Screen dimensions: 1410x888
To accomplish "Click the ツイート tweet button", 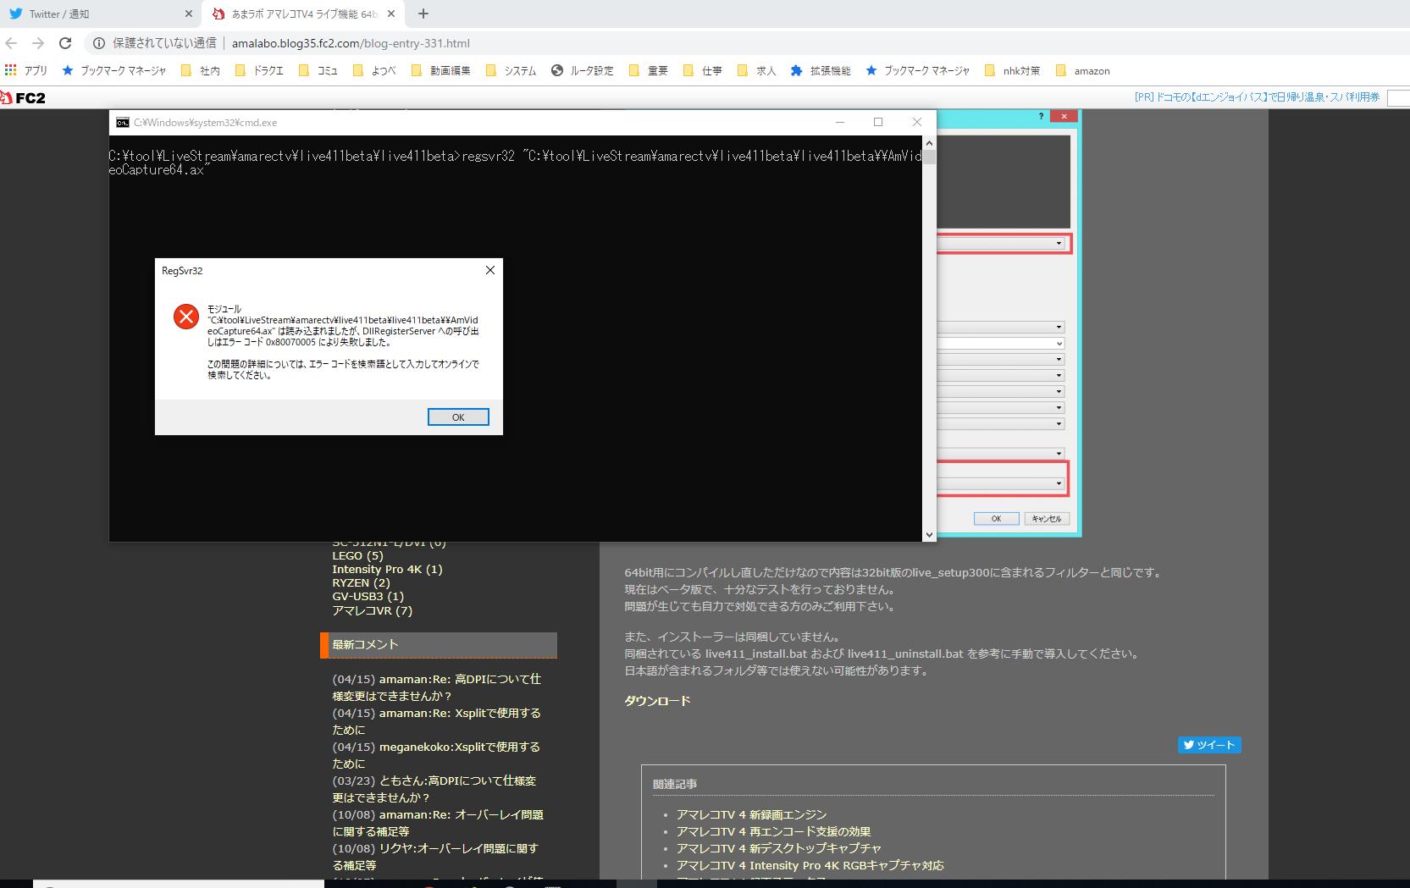I will pyautogui.click(x=1209, y=745).
